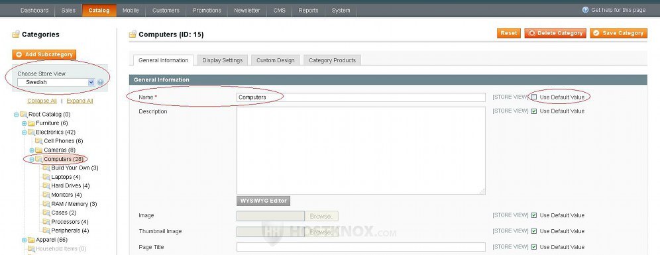Screen dimensions: 660x255
Task: Open the Catalog menu
Action: (99, 11)
